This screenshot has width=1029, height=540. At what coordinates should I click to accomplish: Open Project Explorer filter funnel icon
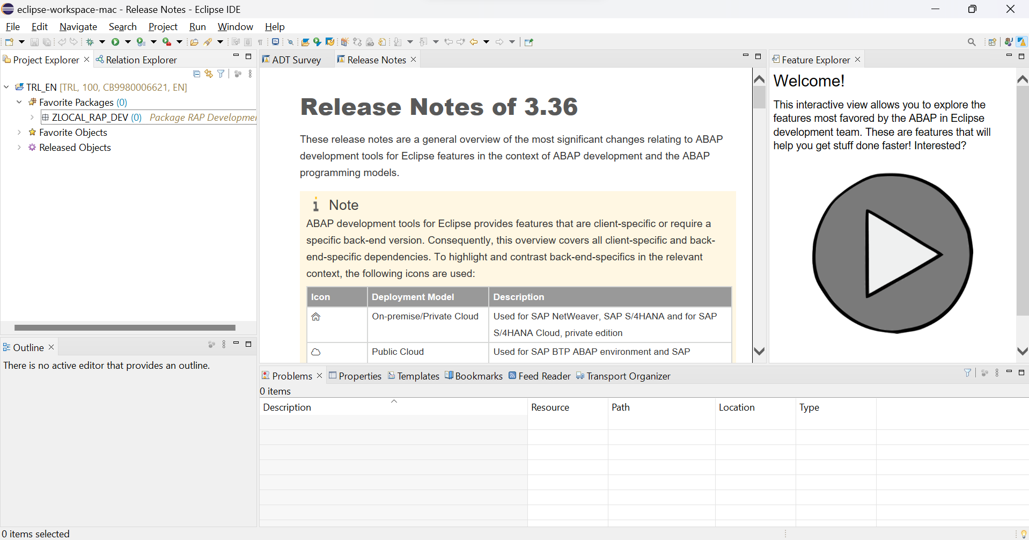(x=221, y=74)
